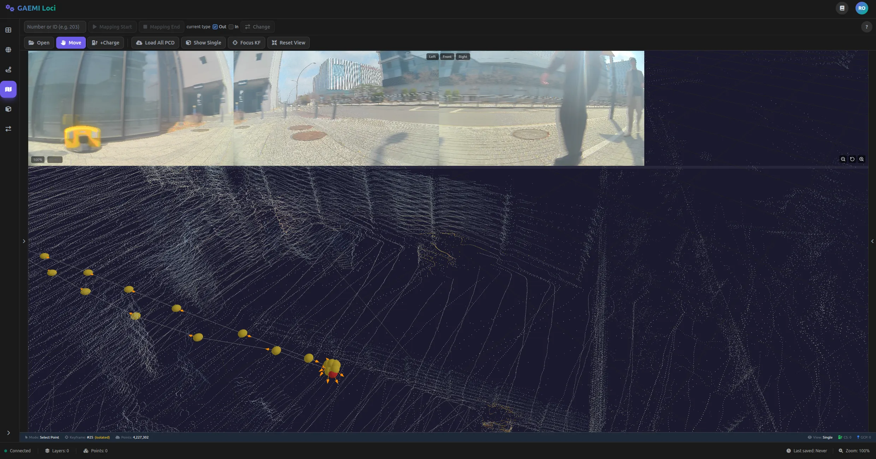Open the grid dashboard sidebar icon
The image size is (876, 459).
8,30
